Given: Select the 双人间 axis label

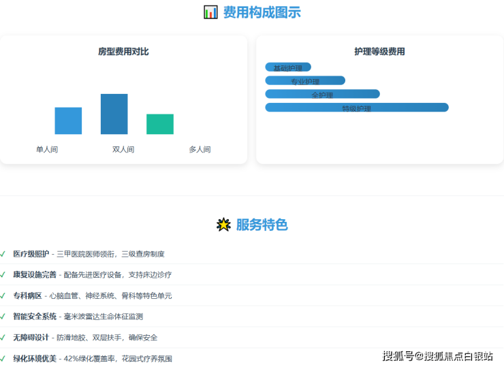Looking at the screenshot, I should (x=123, y=149).
